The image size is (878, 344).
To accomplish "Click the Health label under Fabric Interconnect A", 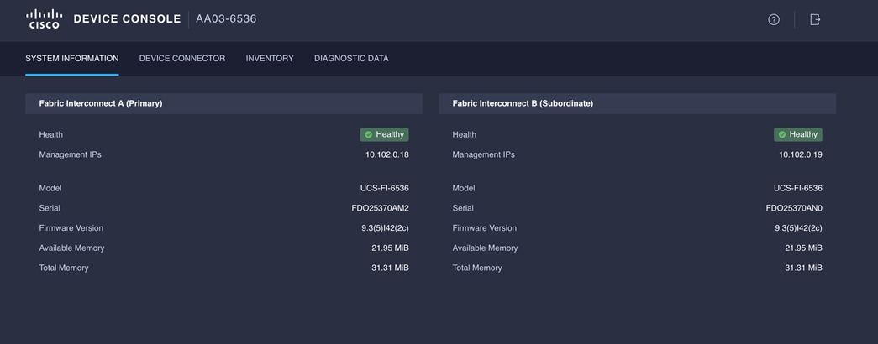I will (x=51, y=134).
